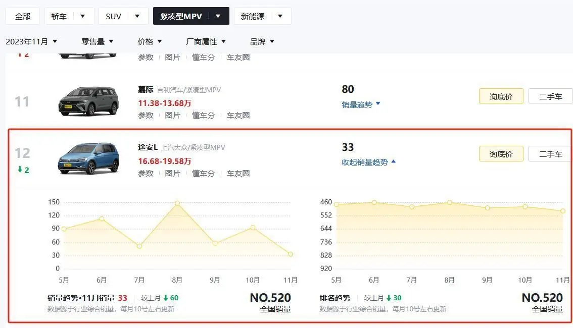This screenshot has width=573, height=328.
Task: Collapse 收起销量趋势 for 途安L
Action: [x=368, y=162]
